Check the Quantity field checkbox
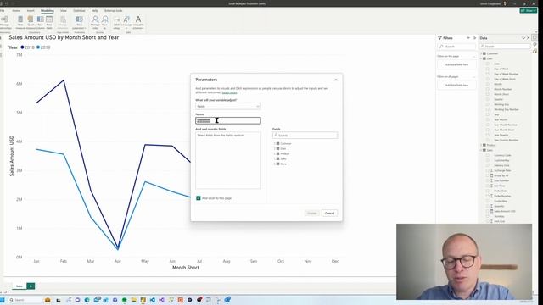 click(488, 206)
